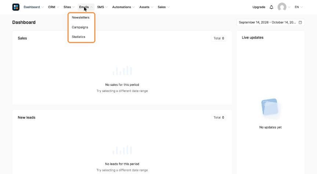Open the Sites menu
The height and width of the screenshot is (174, 317).
click(69, 7)
